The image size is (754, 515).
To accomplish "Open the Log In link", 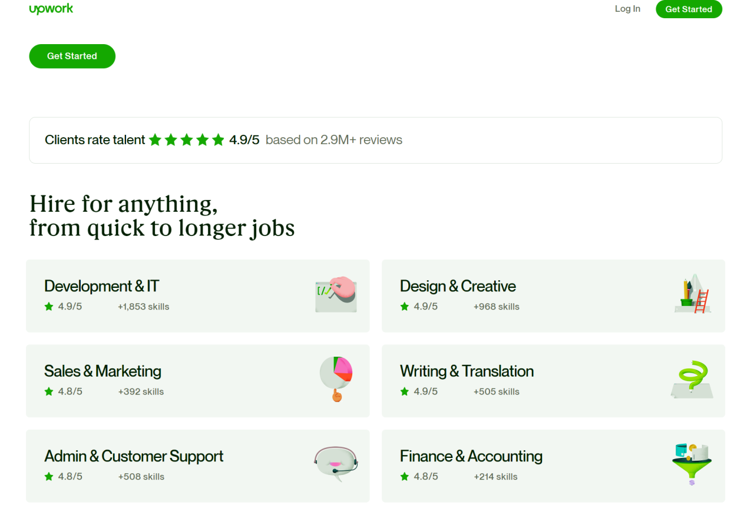I will 627,9.
